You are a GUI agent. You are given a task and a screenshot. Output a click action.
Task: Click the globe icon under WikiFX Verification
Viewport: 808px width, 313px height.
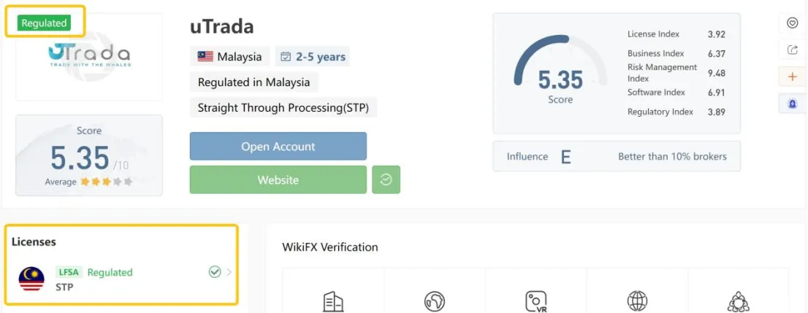638,301
